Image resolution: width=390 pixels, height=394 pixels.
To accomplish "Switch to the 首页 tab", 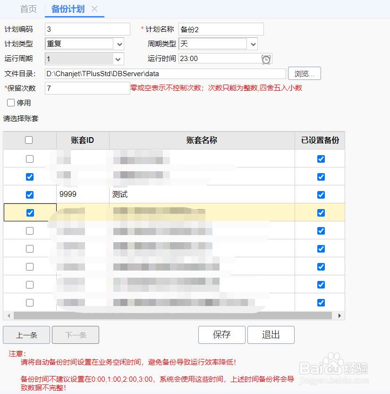I will coord(28,8).
